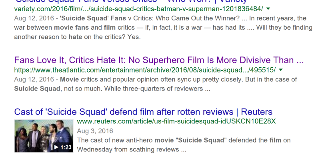The height and width of the screenshot is (153, 312).
Task: Play the Reuters cast video thumbnail
Action: point(44,136)
